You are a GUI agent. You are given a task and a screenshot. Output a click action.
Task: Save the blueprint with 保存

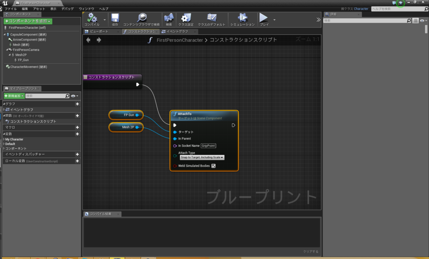[x=115, y=19]
